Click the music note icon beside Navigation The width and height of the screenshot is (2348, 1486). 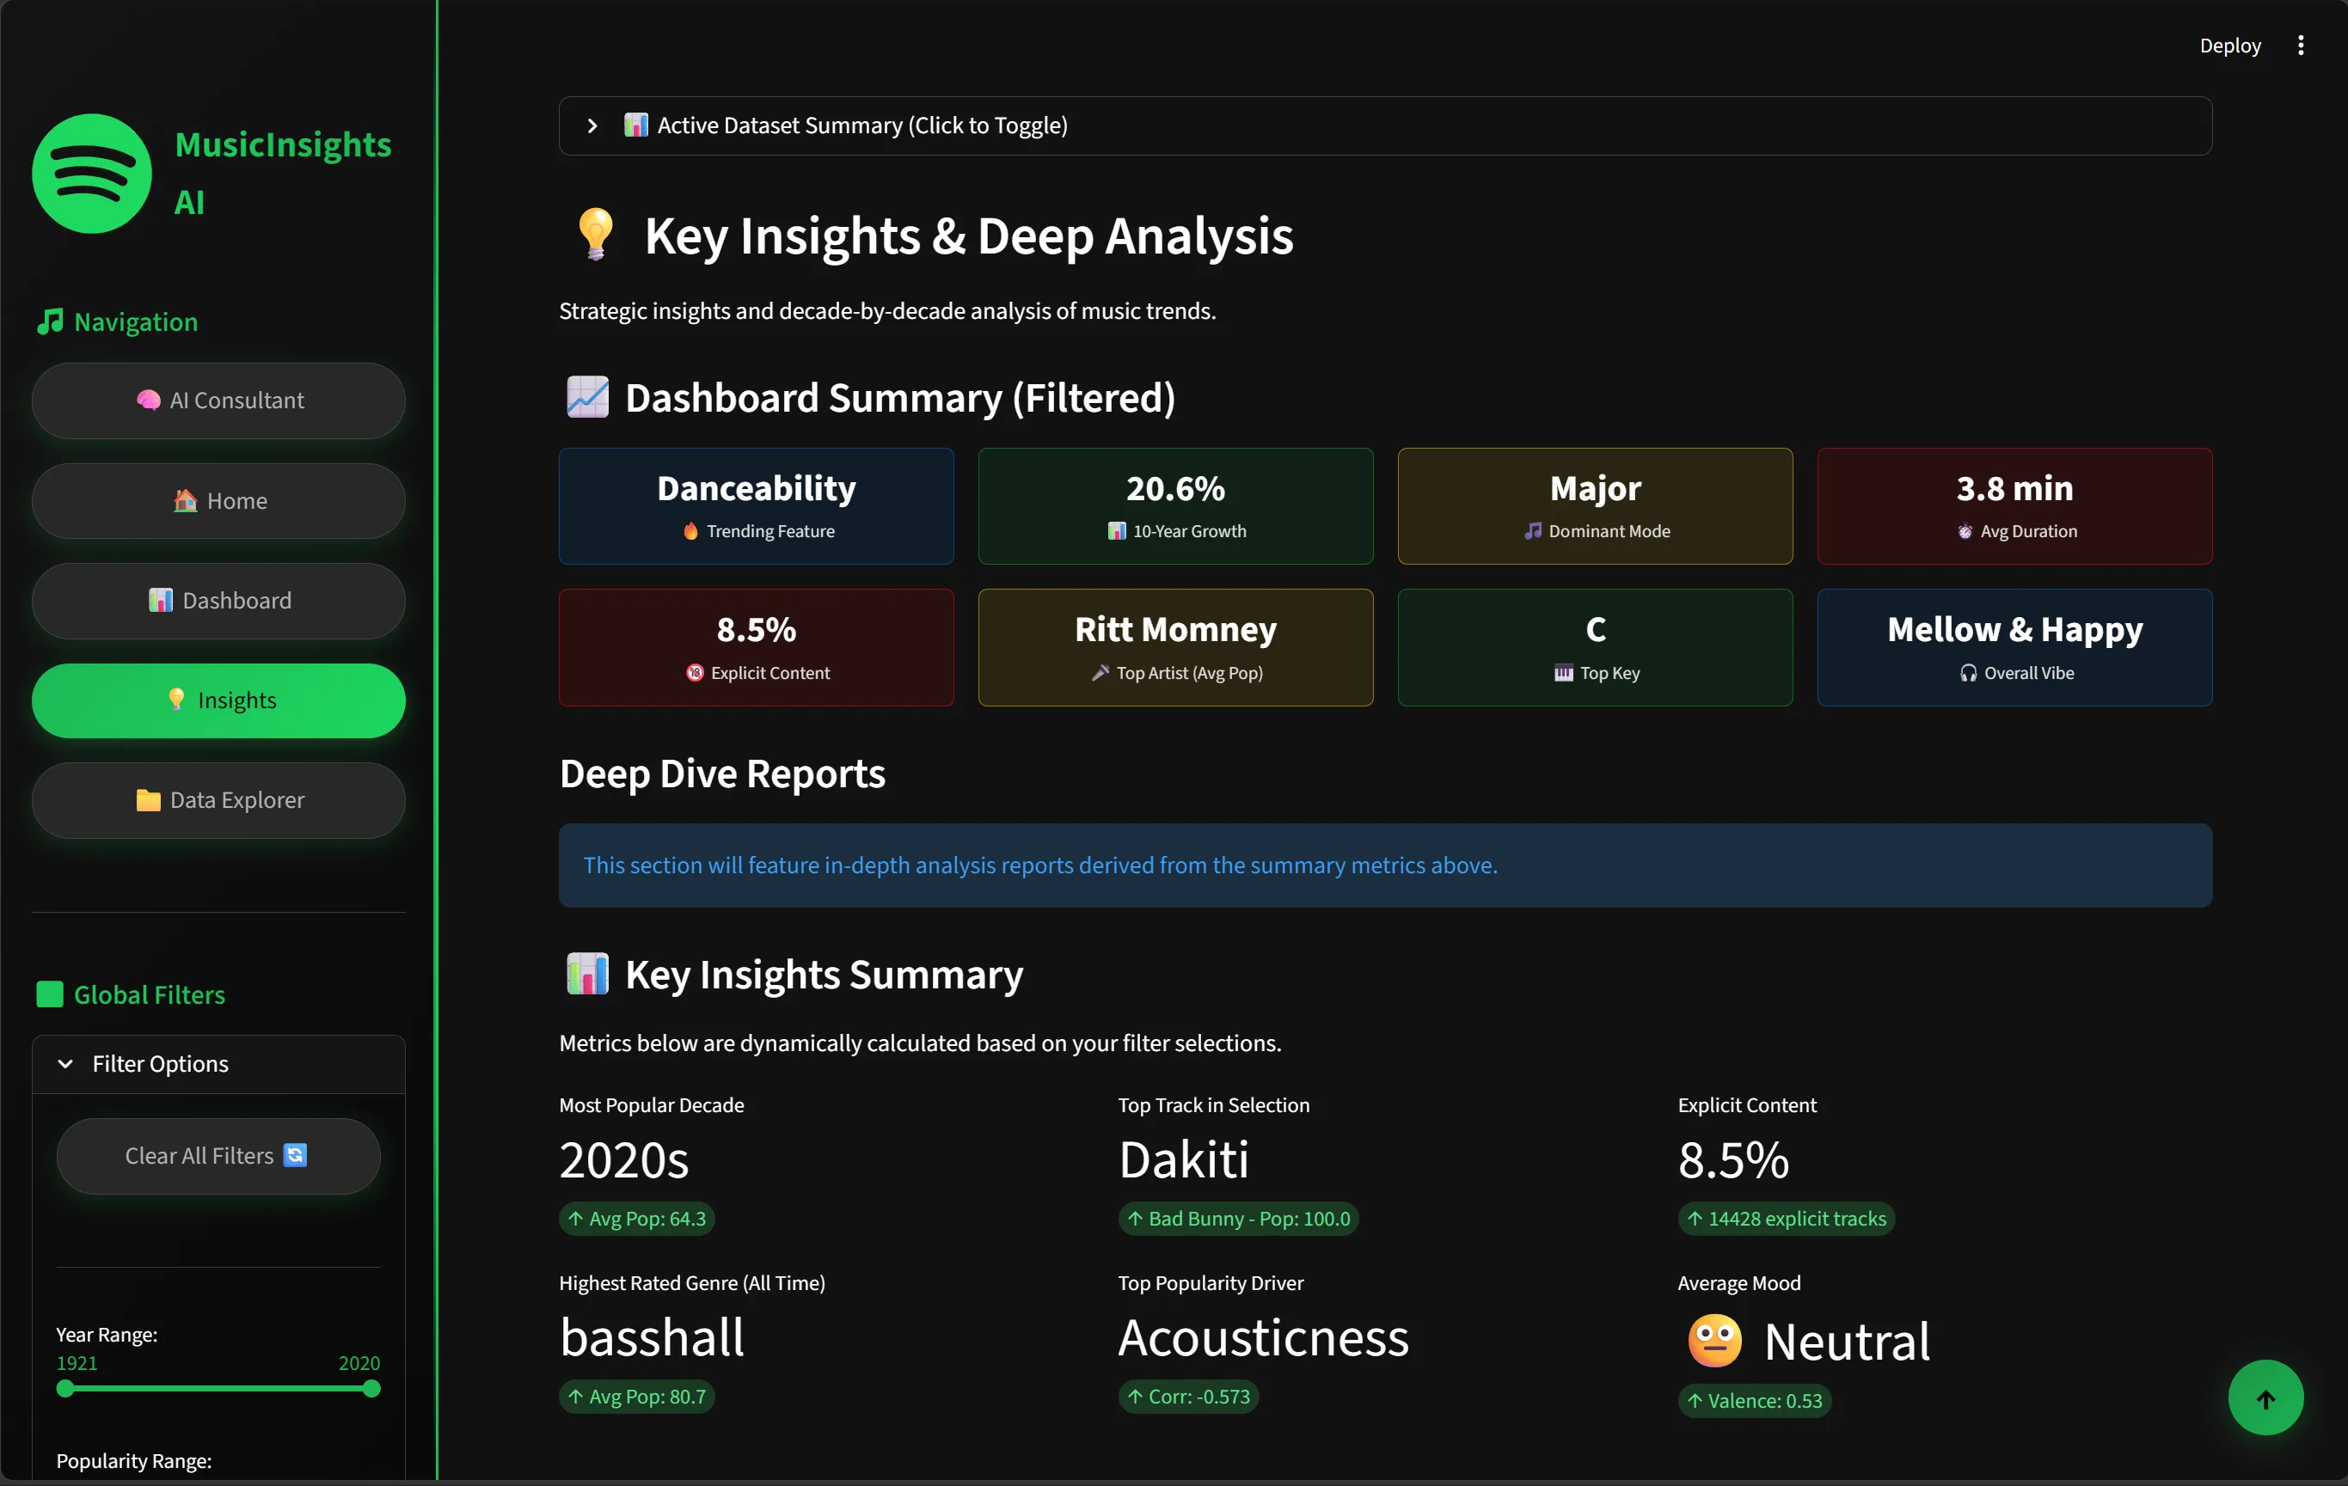(49, 321)
